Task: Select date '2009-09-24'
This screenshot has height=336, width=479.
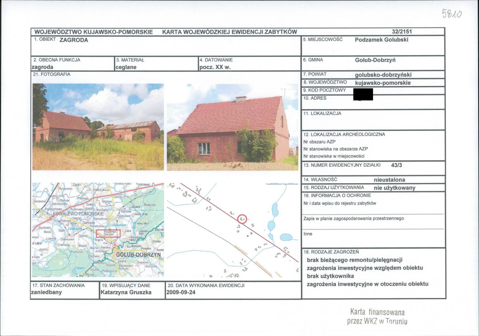Action: 181,292
